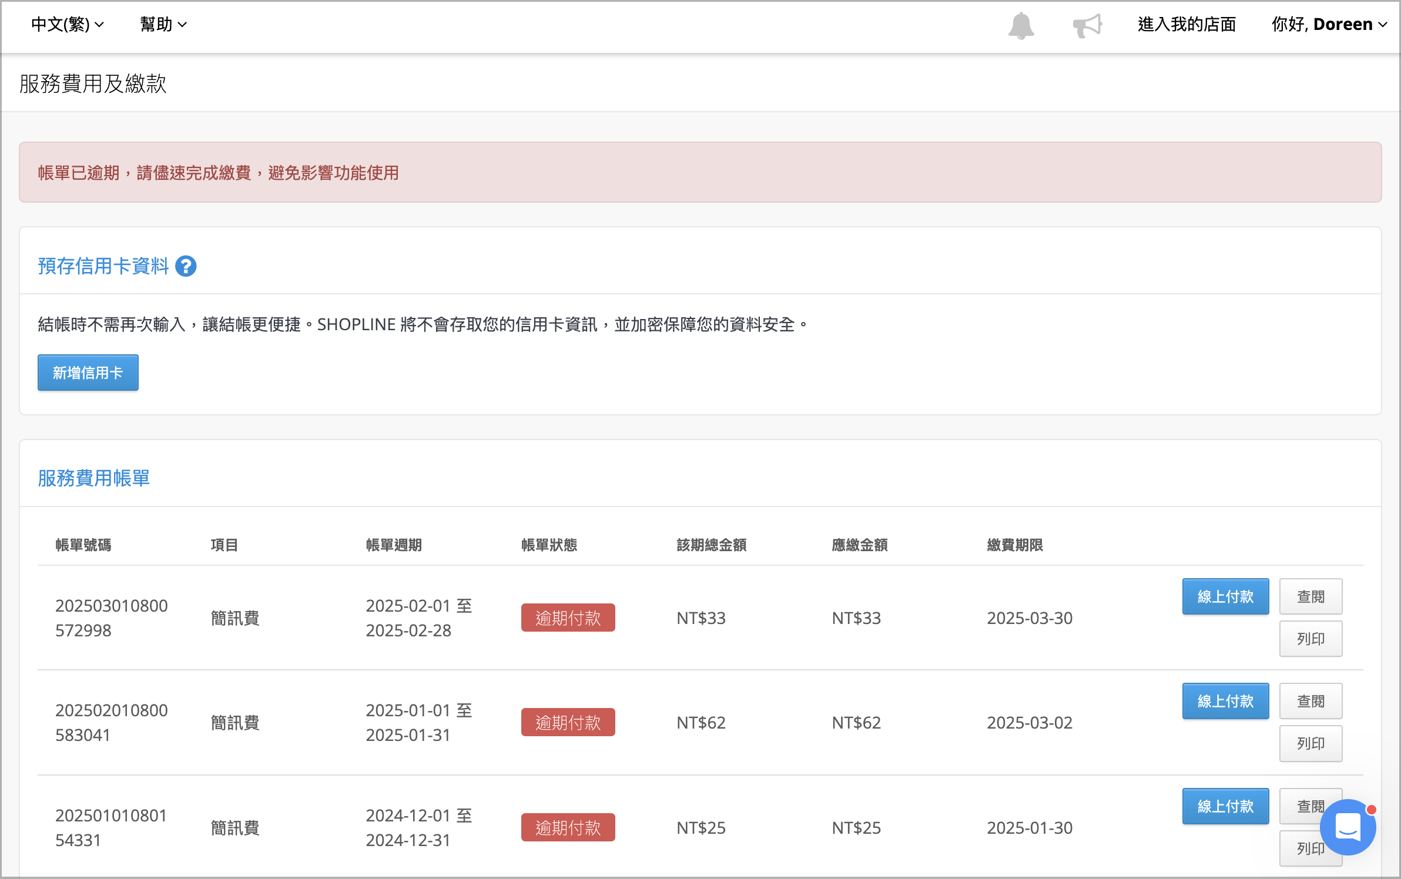Viewport: 1401px width, 879px height.
Task: Click the 帳單週期 column header
Action: (x=394, y=545)
